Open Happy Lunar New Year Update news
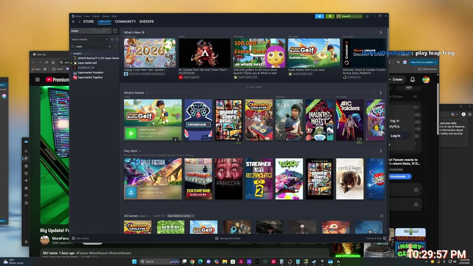 (150, 53)
